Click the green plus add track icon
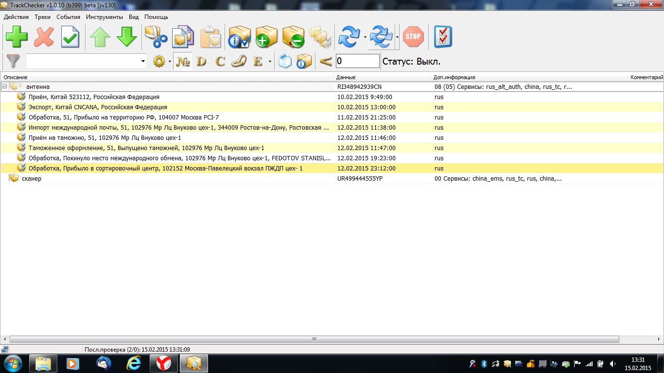This screenshot has width=664, height=373. pyautogui.click(x=17, y=37)
